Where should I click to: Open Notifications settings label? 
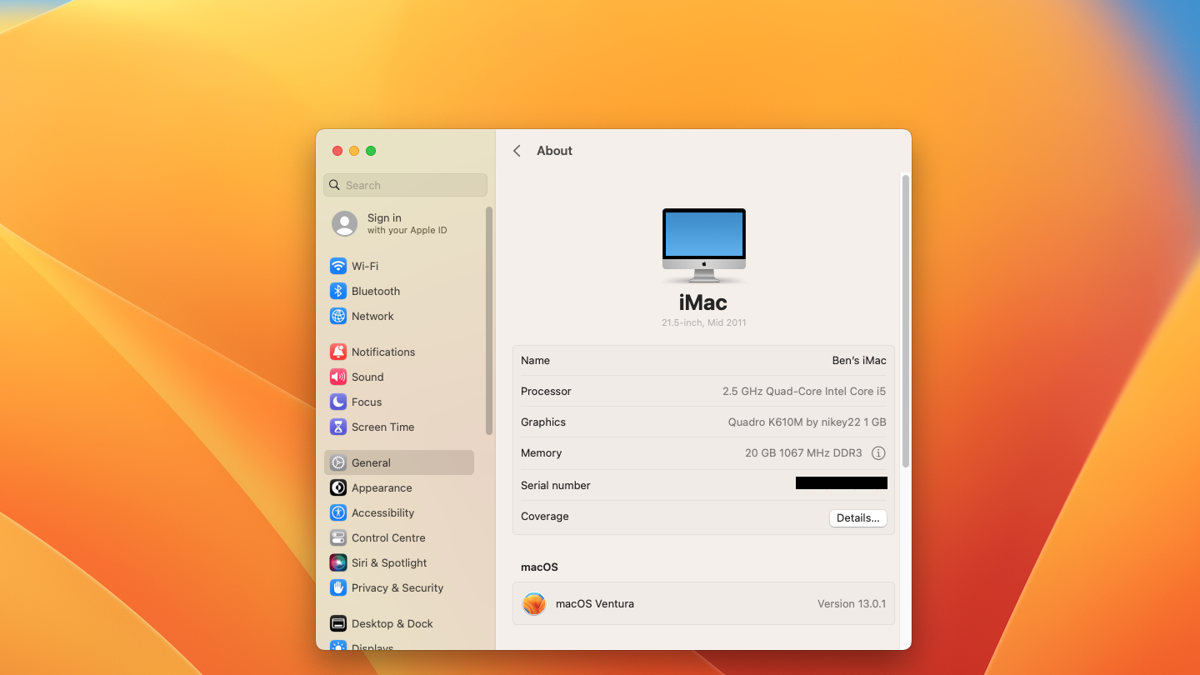(383, 352)
